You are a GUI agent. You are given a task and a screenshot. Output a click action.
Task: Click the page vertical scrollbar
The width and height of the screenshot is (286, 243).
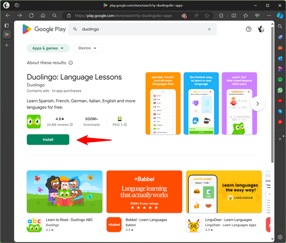click(x=272, y=95)
